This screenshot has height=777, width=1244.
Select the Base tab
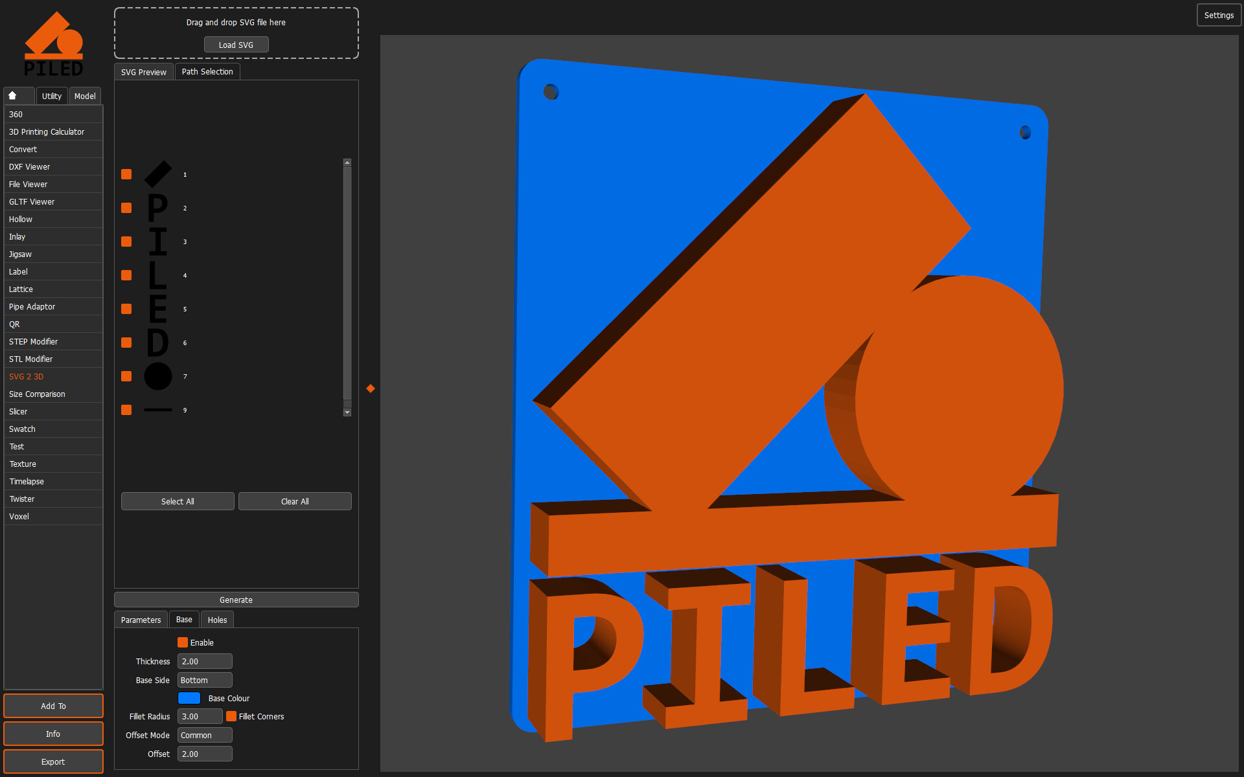(184, 619)
